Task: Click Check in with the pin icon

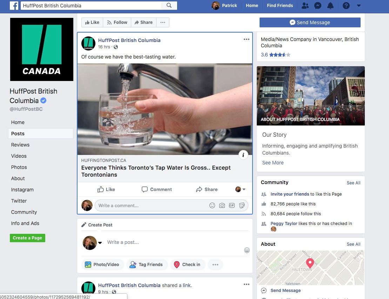Action: [188, 265]
